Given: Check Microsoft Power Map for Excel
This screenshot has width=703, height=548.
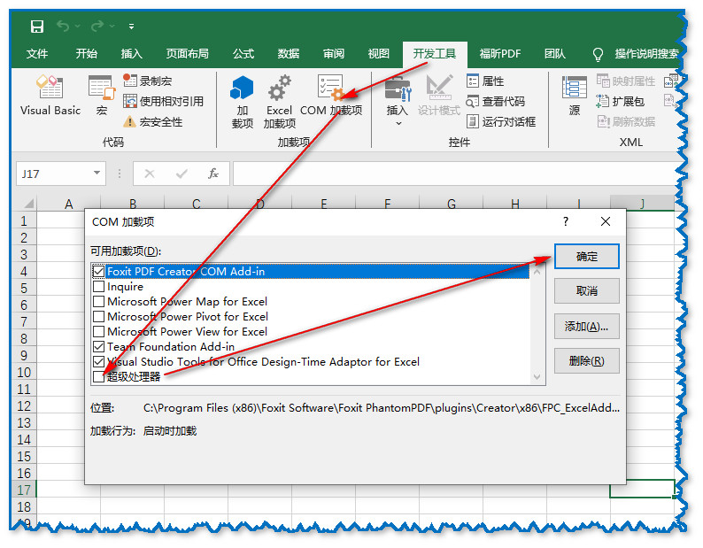Looking at the screenshot, I should [x=98, y=301].
